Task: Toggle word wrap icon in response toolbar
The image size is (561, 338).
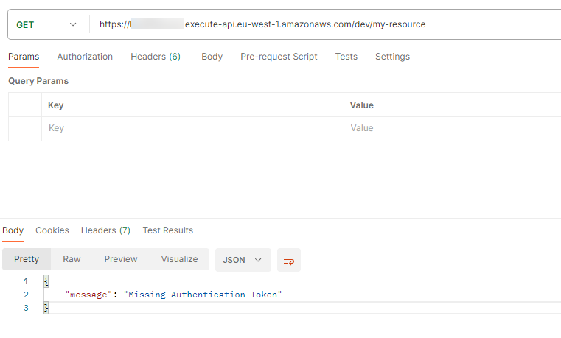Action: coord(289,260)
